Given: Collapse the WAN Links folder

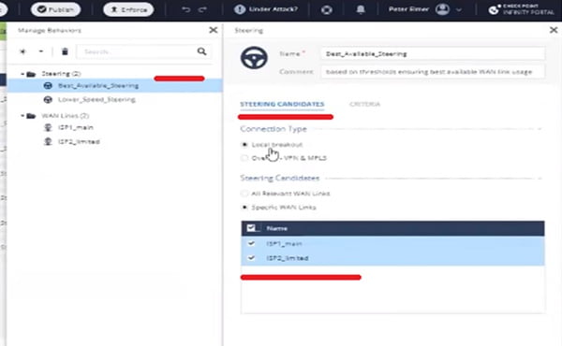Looking at the screenshot, I should [22, 116].
